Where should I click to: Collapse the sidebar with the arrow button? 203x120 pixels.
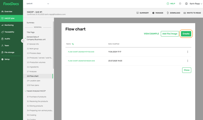(x=23, y=41)
